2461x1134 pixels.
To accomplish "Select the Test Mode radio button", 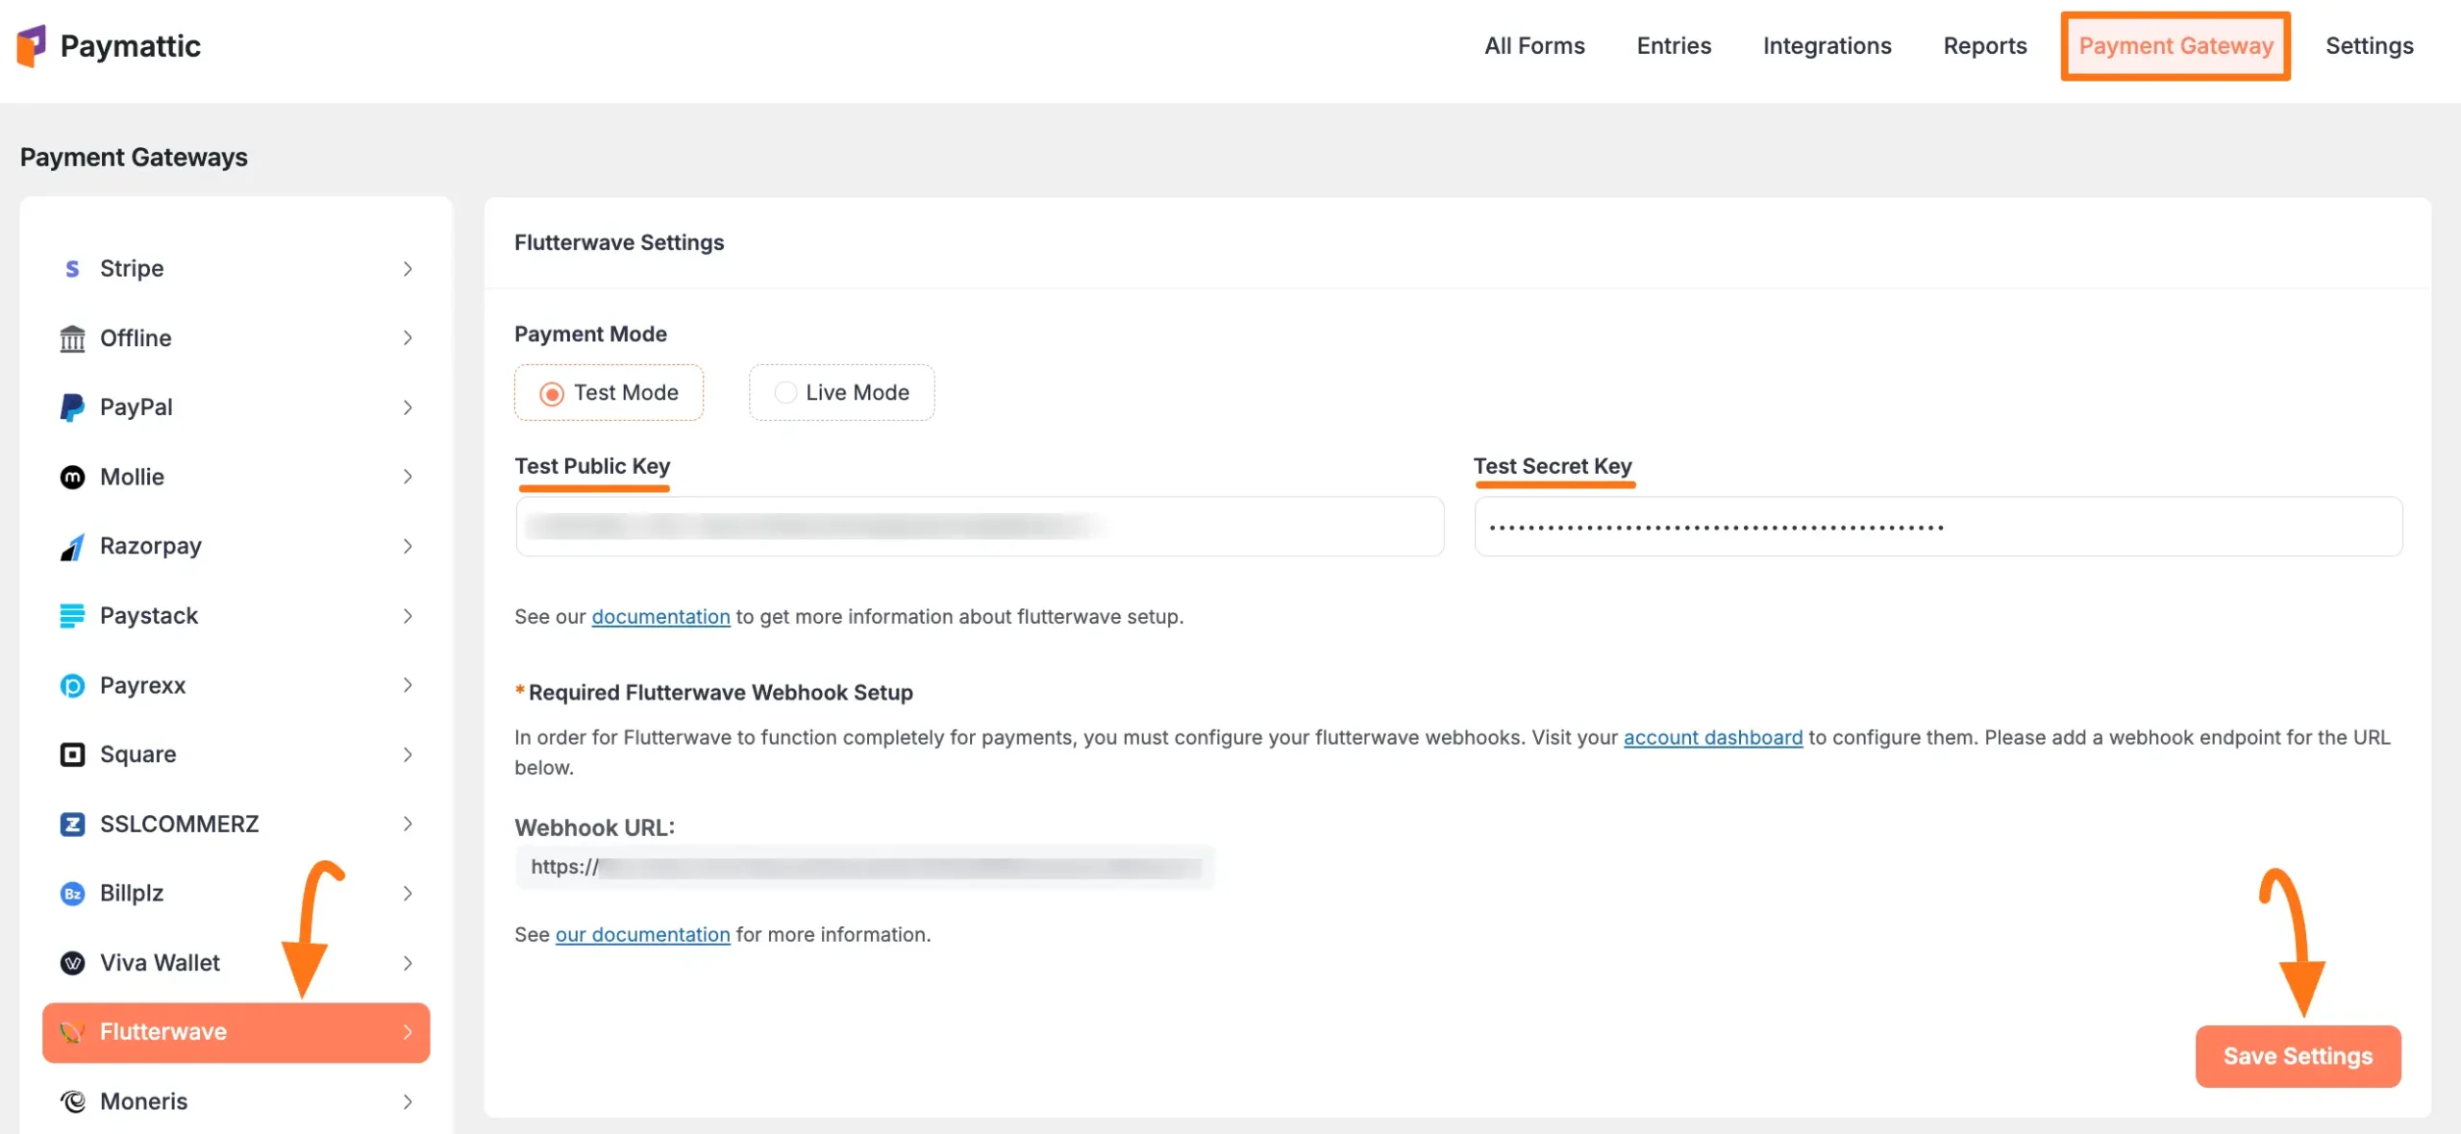I will click(552, 392).
